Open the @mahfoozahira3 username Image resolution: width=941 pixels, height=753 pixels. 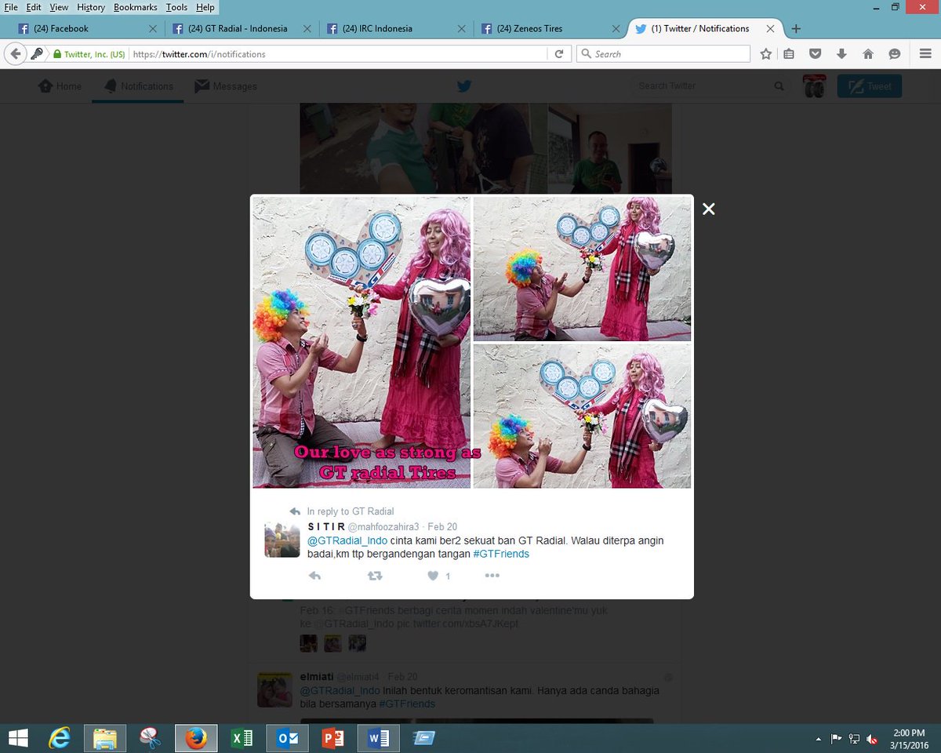(384, 527)
